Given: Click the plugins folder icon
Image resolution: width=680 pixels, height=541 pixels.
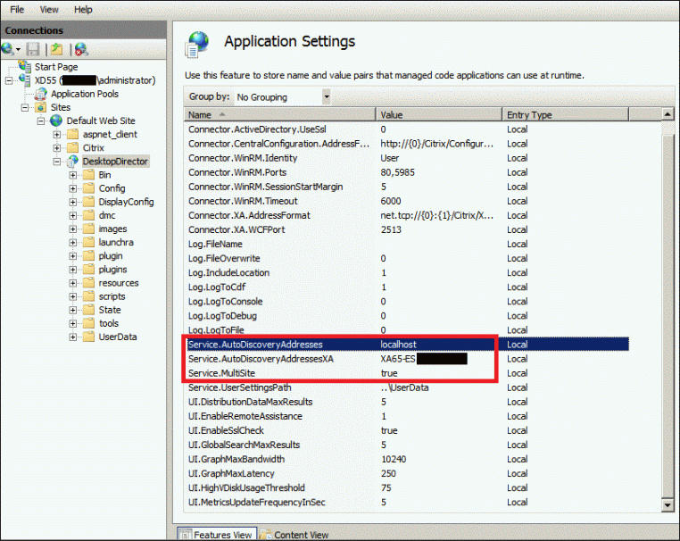Looking at the screenshot, I should (x=88, y=270).
